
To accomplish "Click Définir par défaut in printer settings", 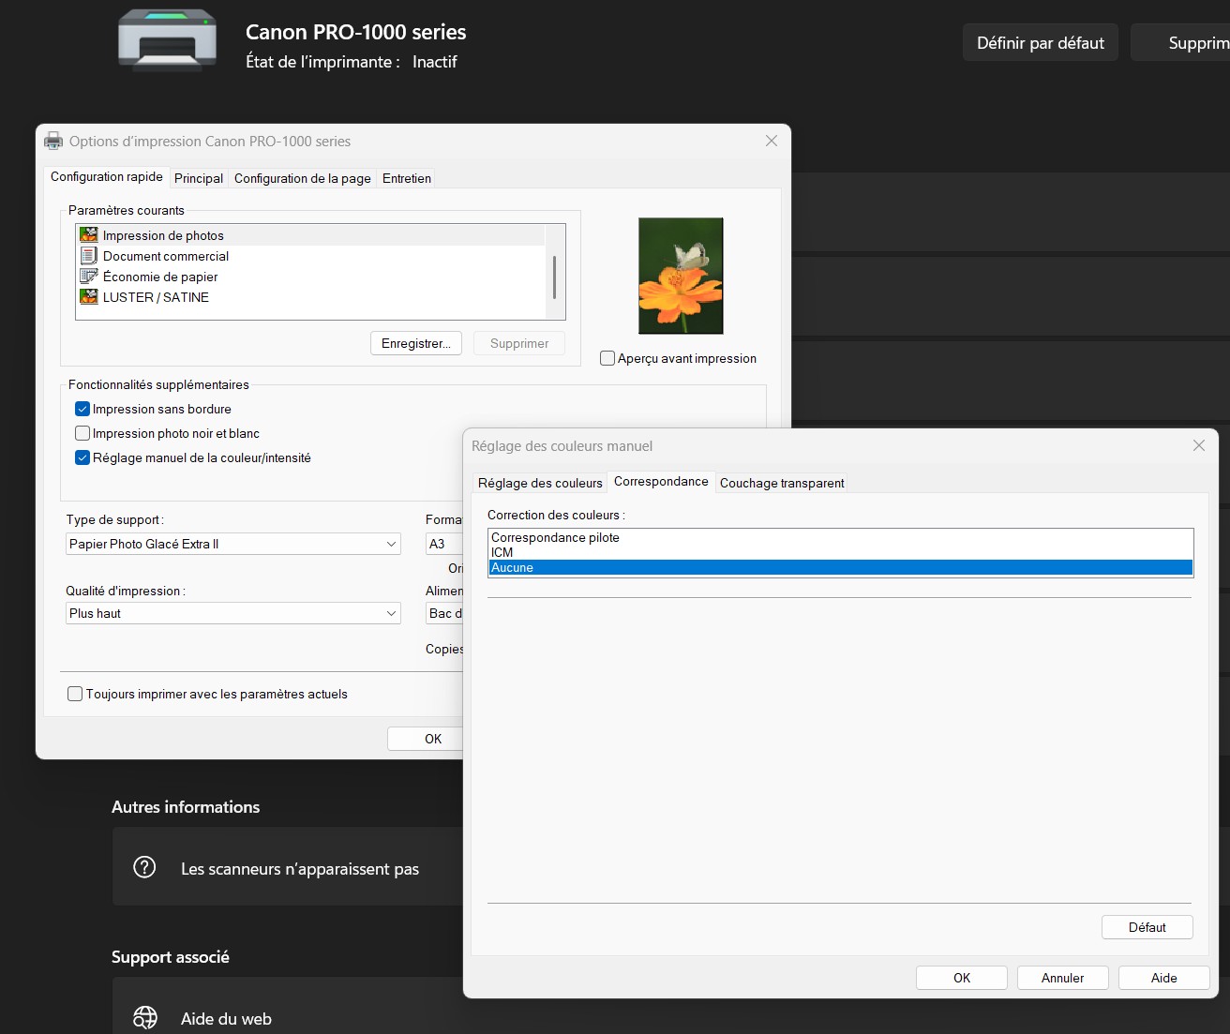I will coord(1041,42).
